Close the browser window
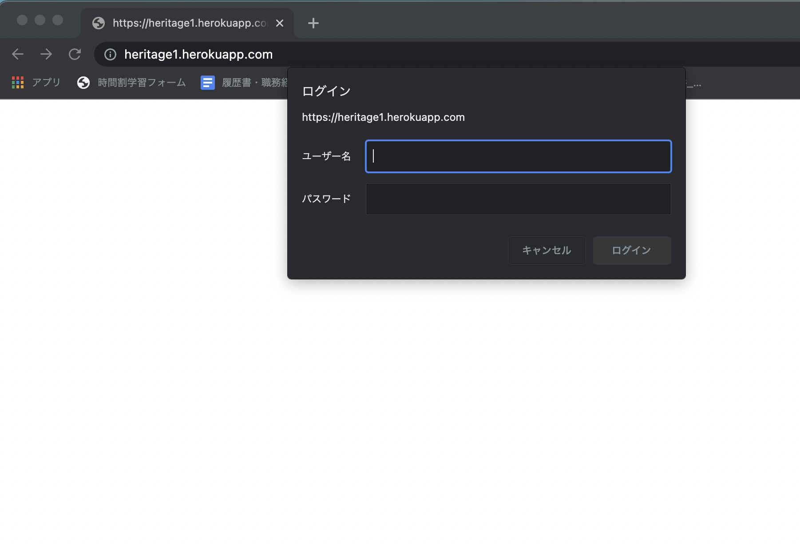 coord(22,20)
